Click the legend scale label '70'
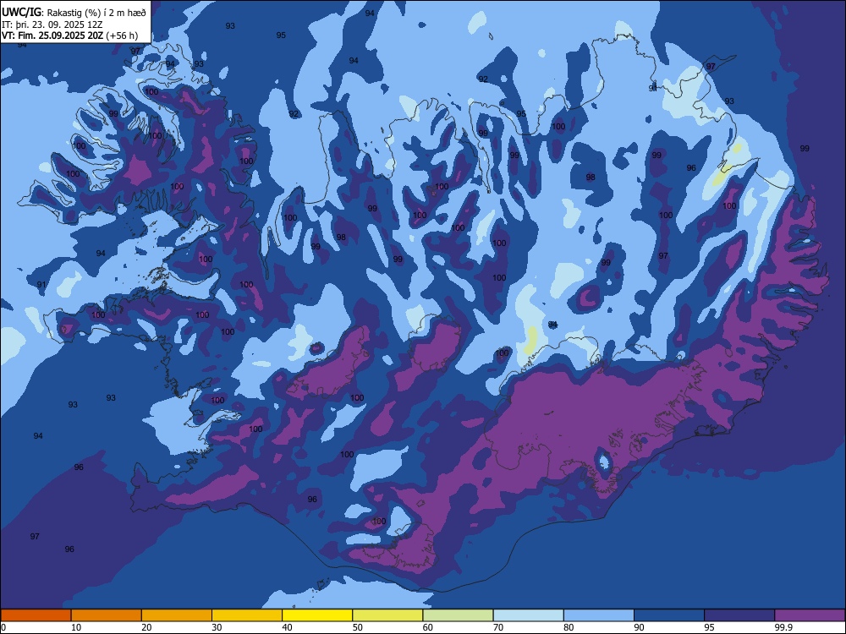The width and height of the screenshot is (846, 634). point(498,627)
